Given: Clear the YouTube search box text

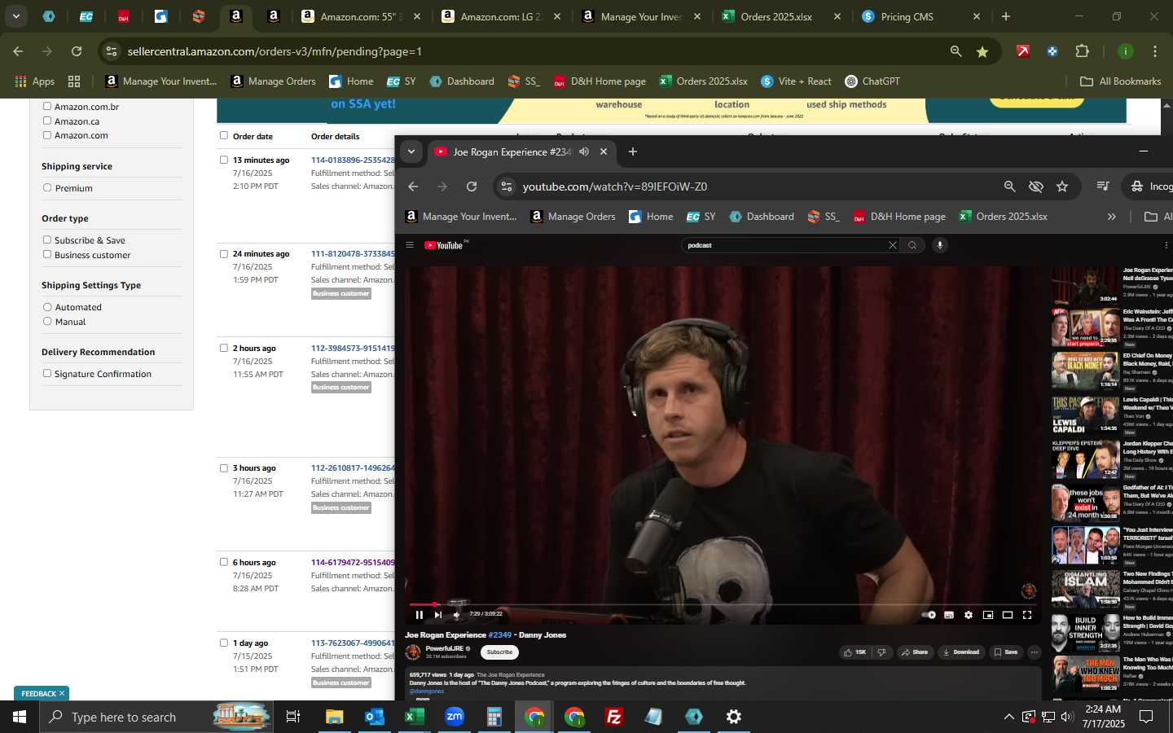Looking at the screenshot, I should tap(893, 245).
